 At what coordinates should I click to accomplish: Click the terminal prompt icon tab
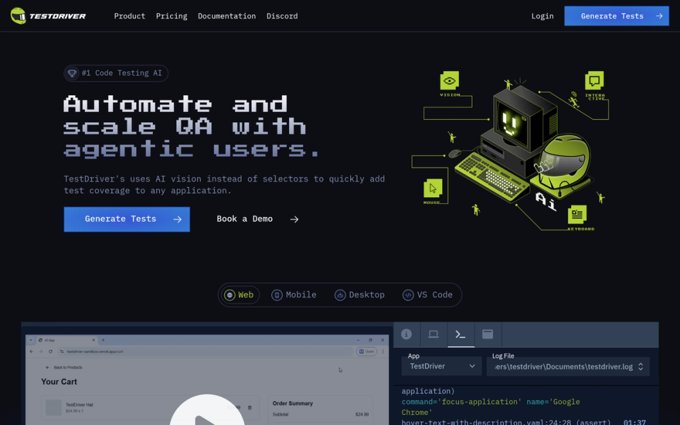pos(460,334)
